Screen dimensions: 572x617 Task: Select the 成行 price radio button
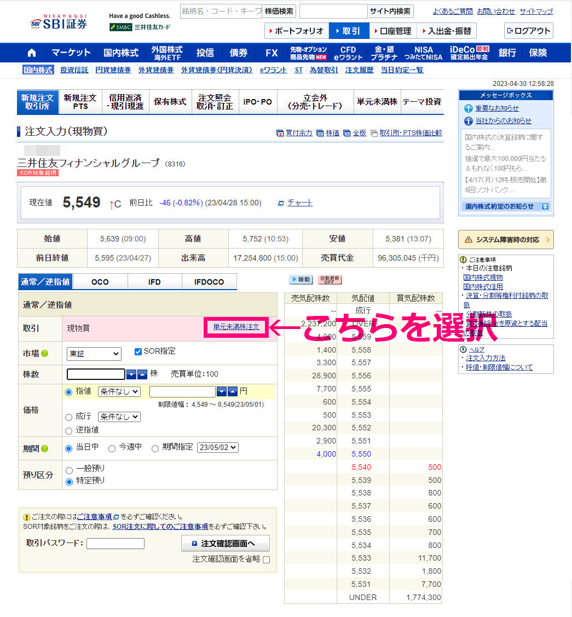(69, 417)
